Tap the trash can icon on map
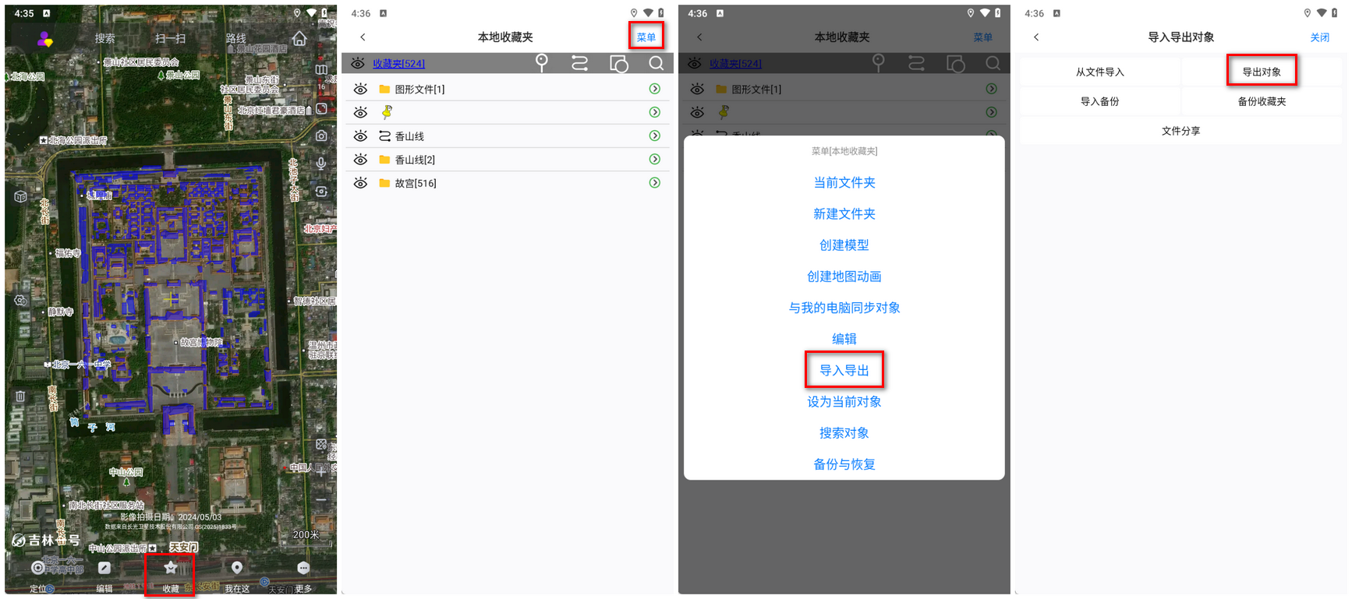The width and height of the screenshot is (1352, 599). click(x=21, y=396)
